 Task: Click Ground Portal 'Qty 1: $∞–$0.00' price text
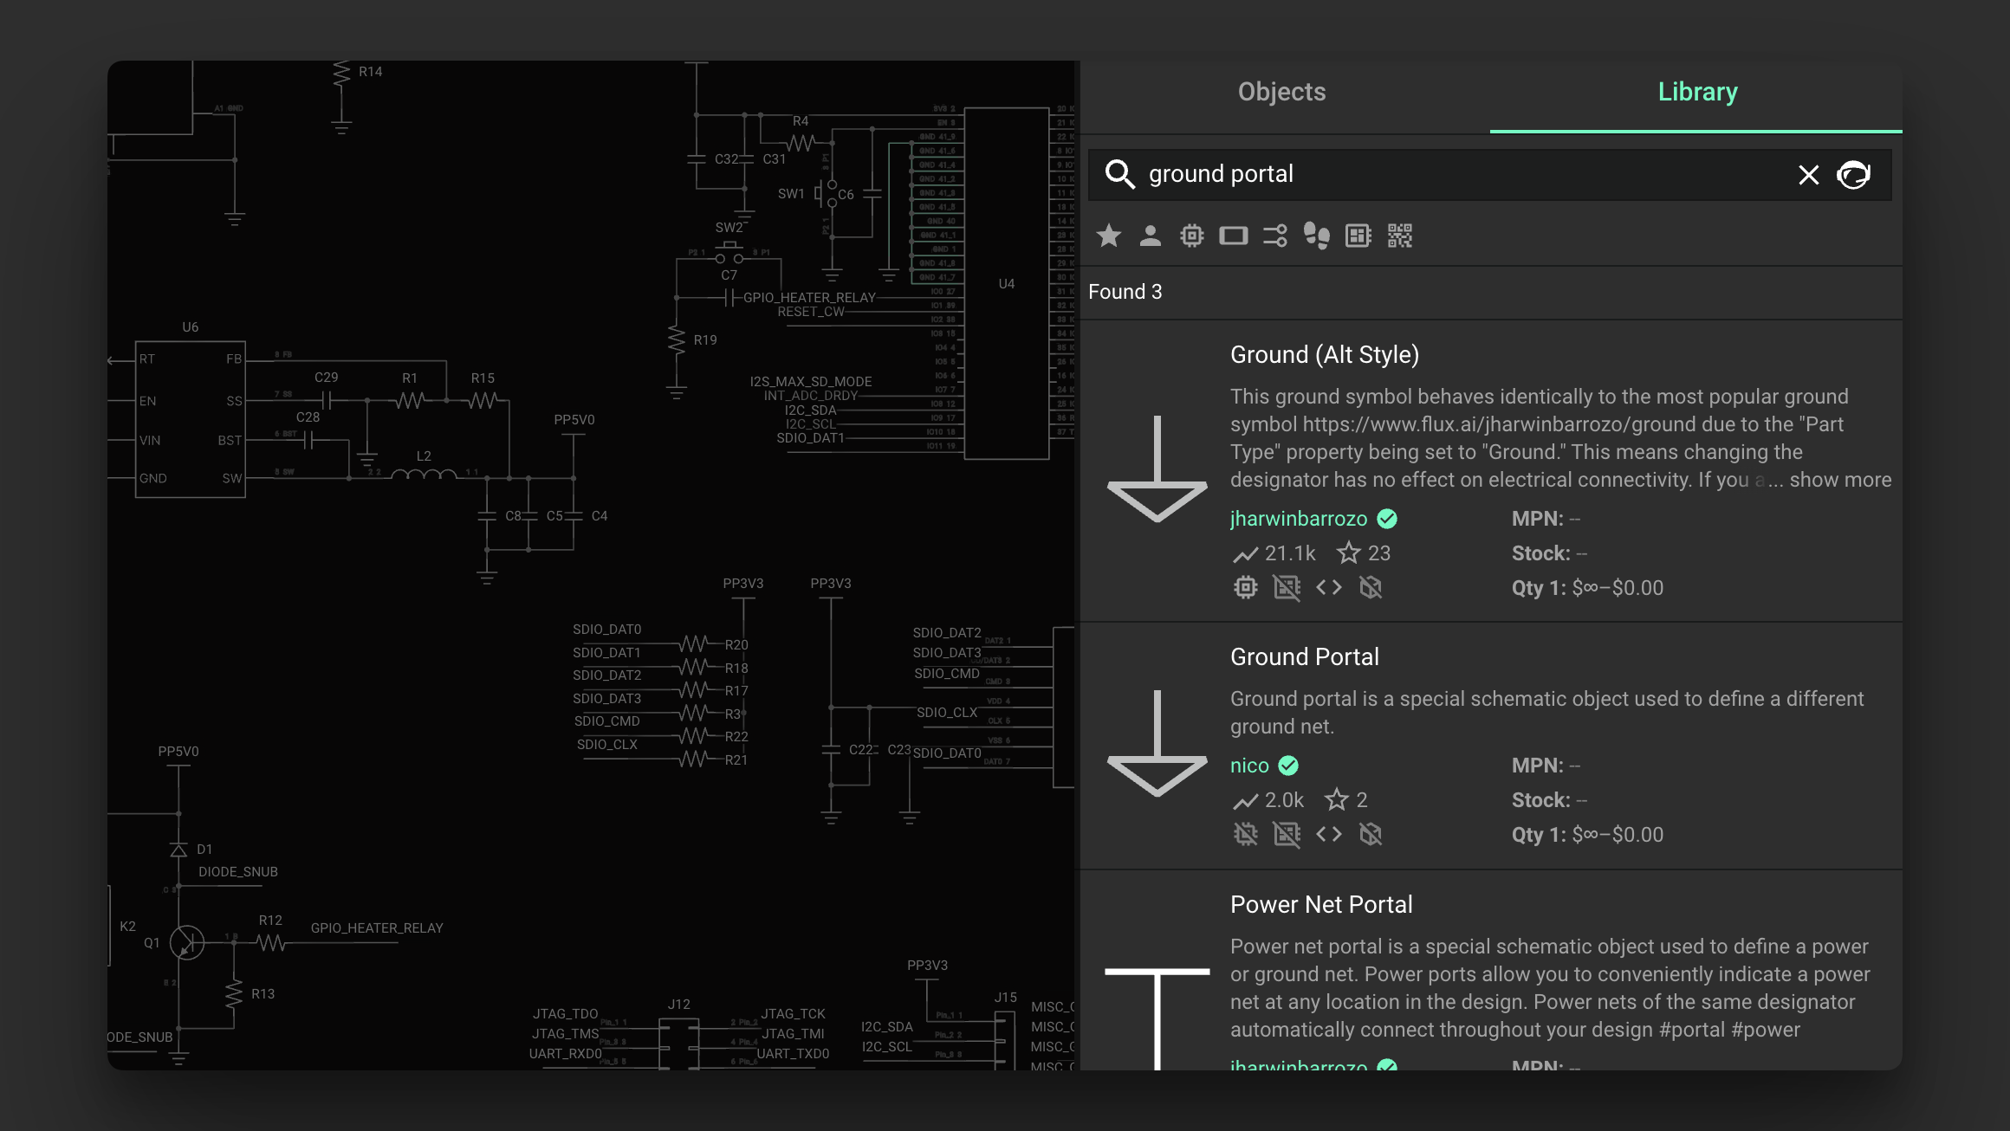click(x=1587, y=835)
